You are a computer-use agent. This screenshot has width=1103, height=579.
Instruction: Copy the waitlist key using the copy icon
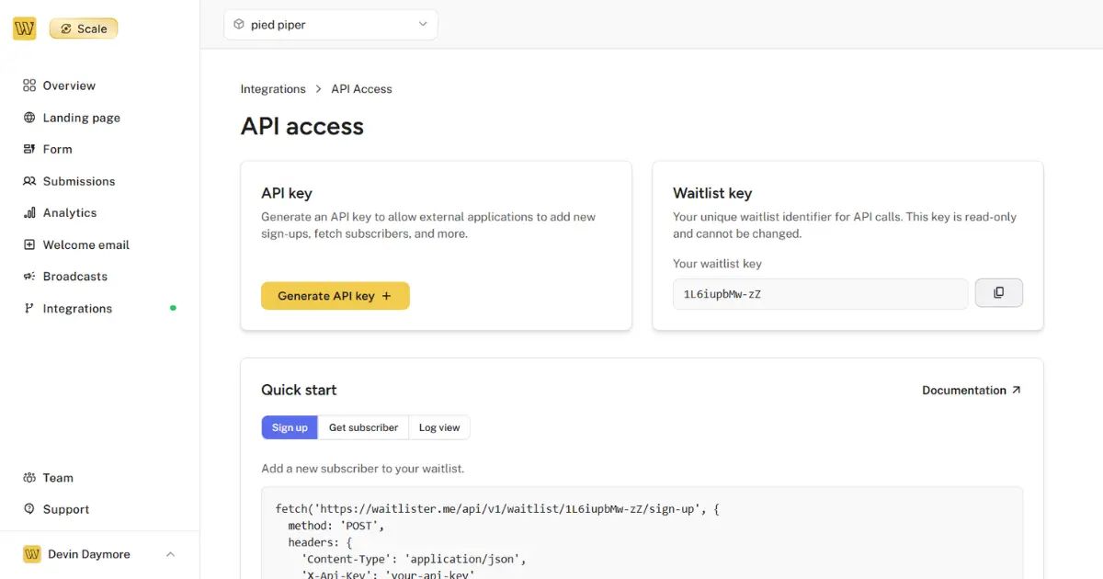(x=999, y=292)
